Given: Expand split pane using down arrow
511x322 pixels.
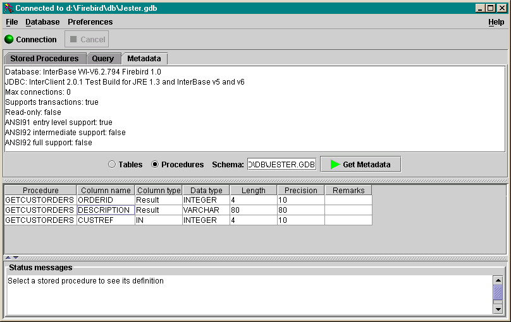Looking at the screenshot, I should coord(16,258).
